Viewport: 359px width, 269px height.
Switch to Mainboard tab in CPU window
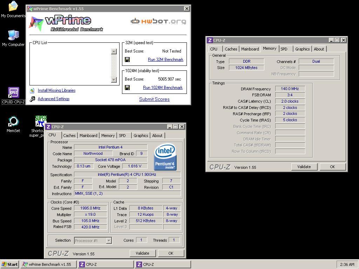(x=88, y=136)
